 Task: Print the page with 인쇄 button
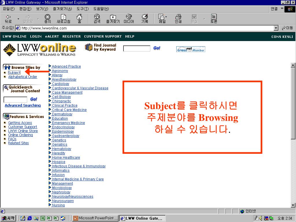(178, 19)
